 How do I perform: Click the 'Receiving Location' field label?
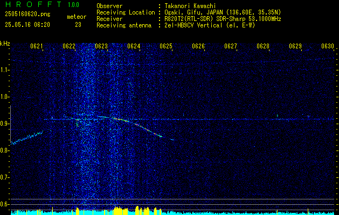coord(126,12)
